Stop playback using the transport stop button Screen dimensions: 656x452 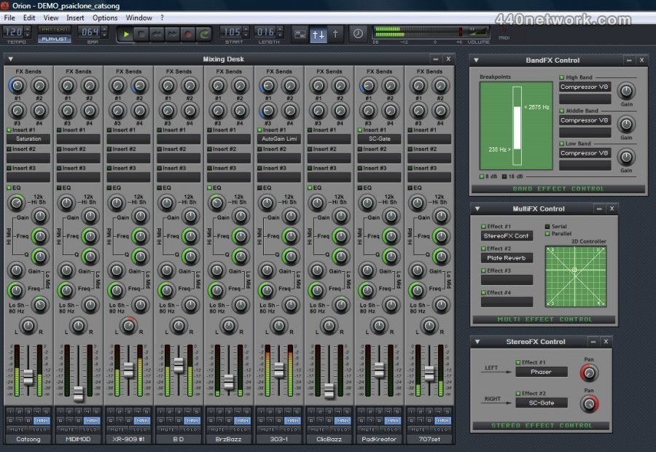coord(141,34)
